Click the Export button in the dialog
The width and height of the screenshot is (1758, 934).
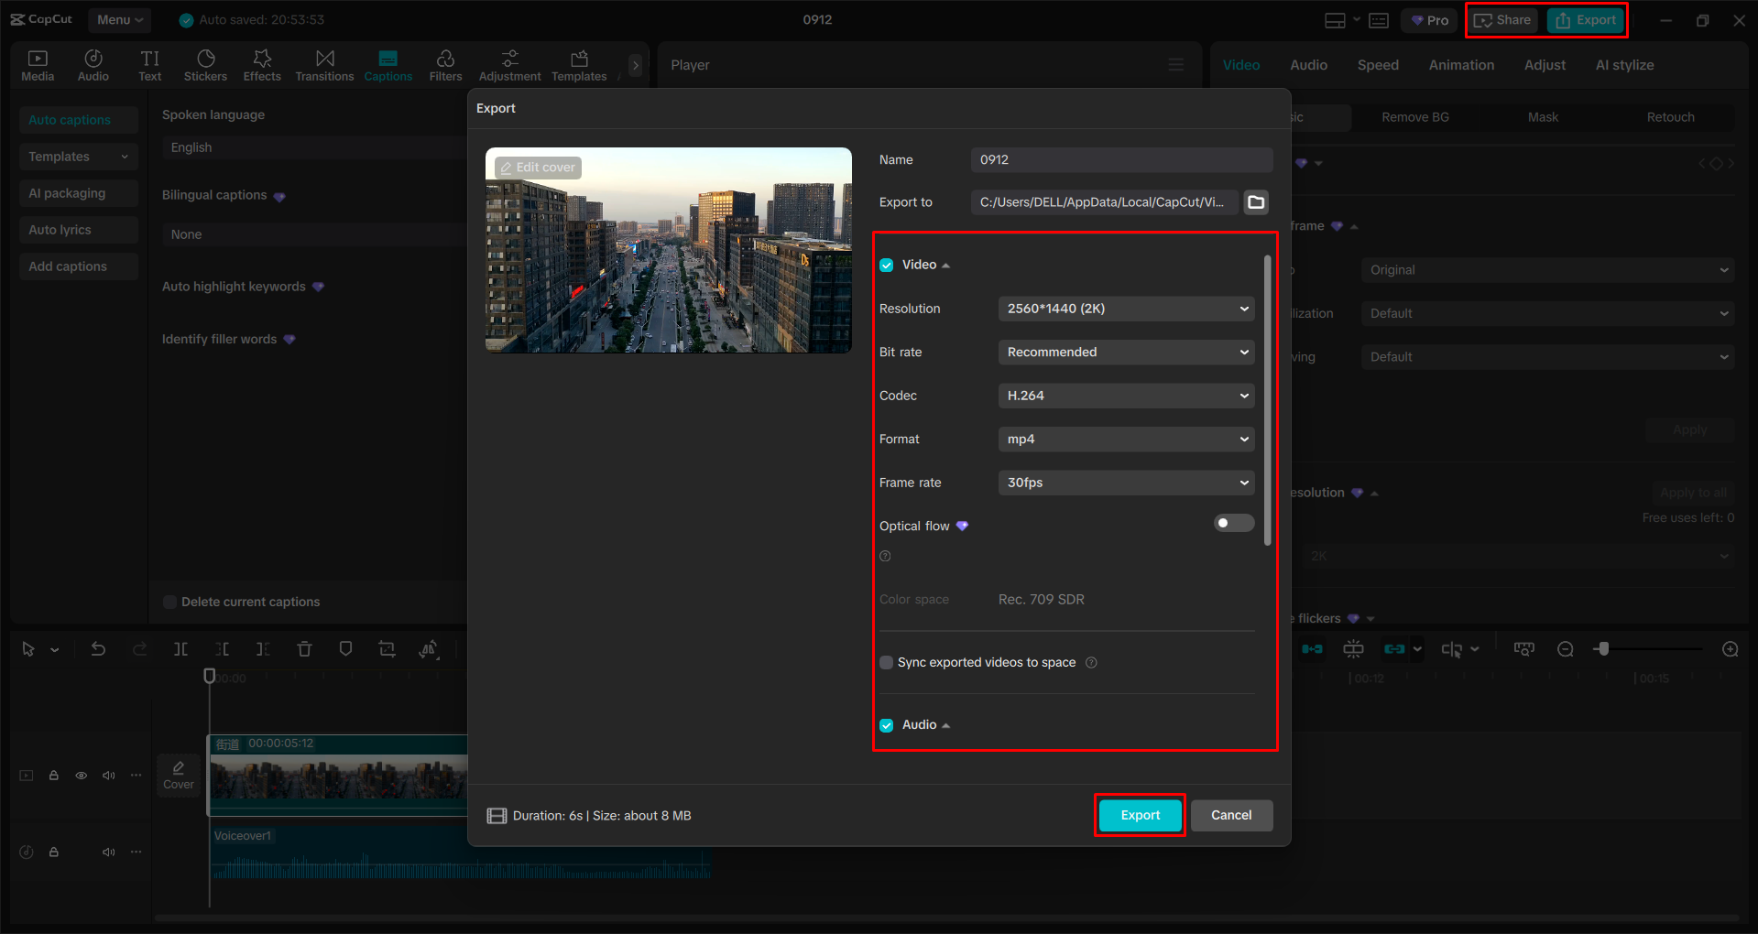[1139, 815]
